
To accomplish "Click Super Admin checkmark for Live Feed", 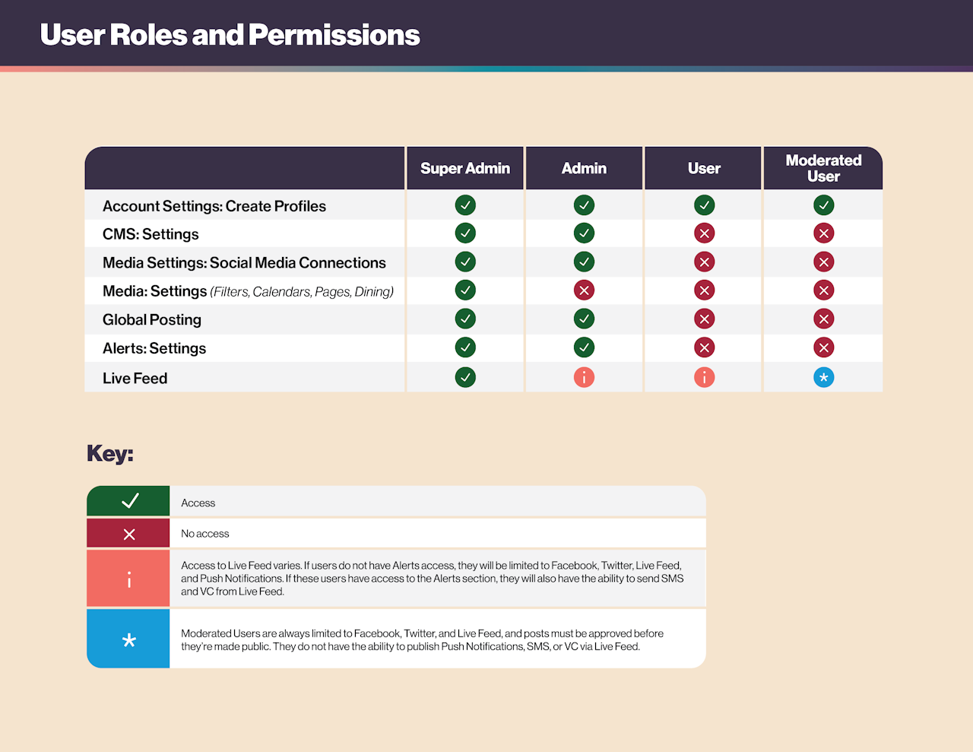I will 465,377.
